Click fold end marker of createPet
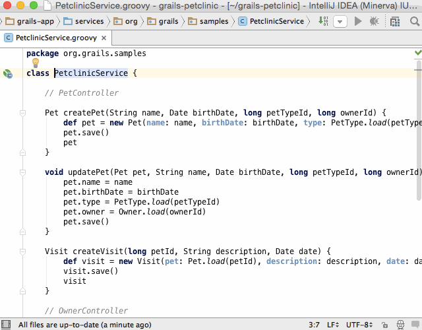This screenshot has width=422, height=330. pyautogui.click(x=22, y=152)
